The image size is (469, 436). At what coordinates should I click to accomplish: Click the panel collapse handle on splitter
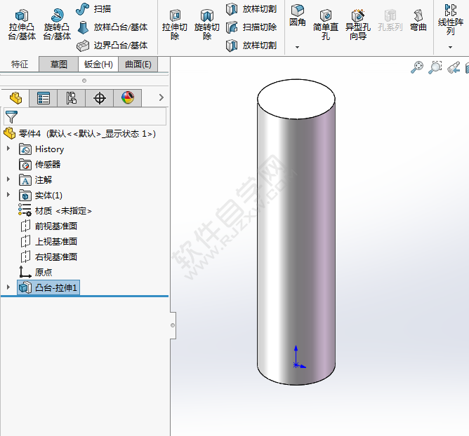click(173, 325)
